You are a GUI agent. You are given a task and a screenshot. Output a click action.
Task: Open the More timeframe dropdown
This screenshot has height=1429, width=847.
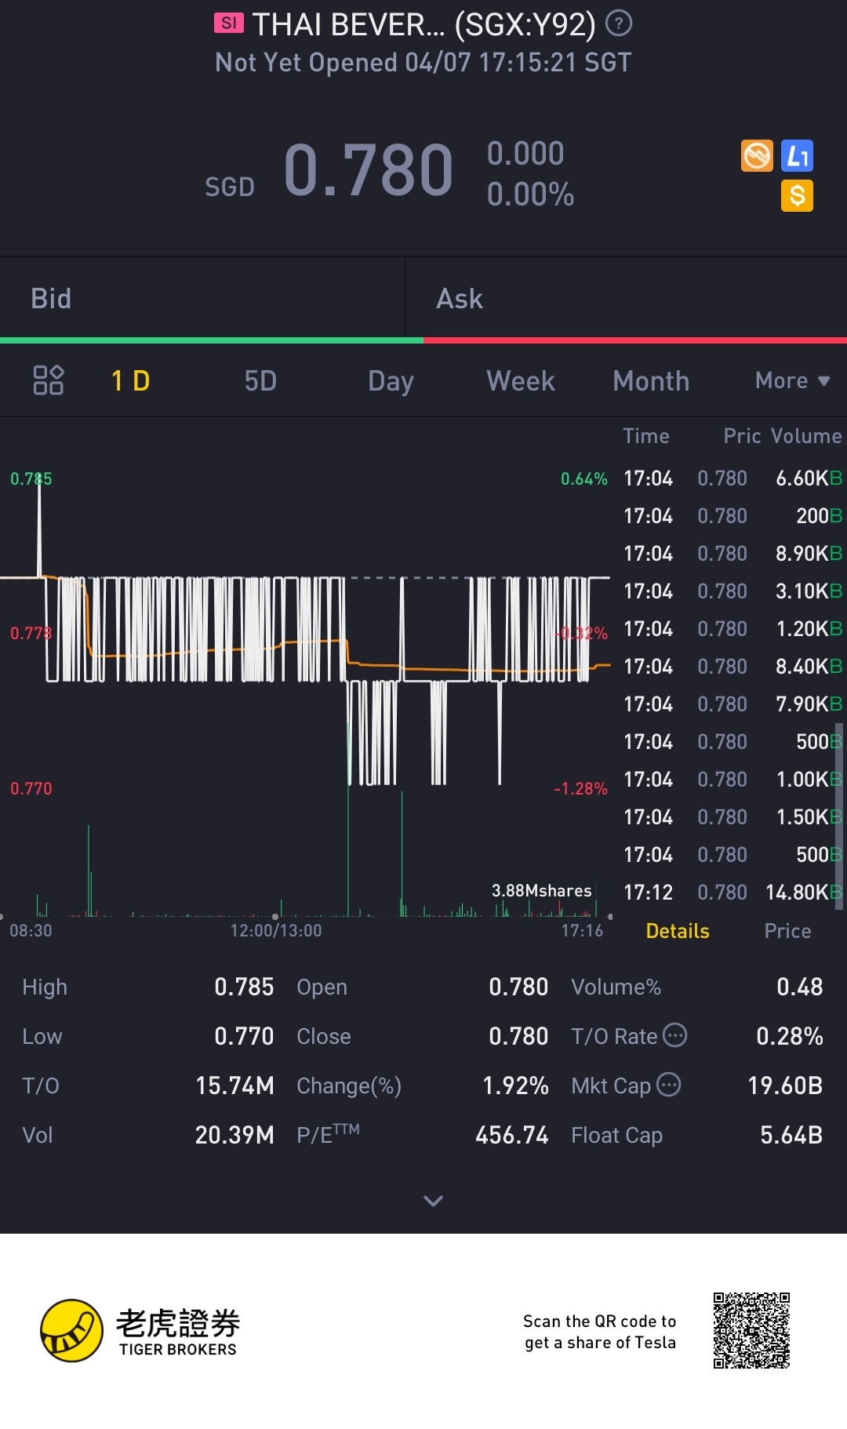pos(792,380)
